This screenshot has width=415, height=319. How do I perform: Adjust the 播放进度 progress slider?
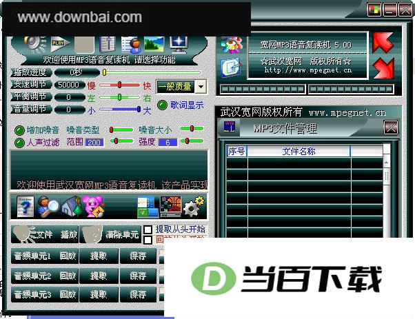click(152, 72)
